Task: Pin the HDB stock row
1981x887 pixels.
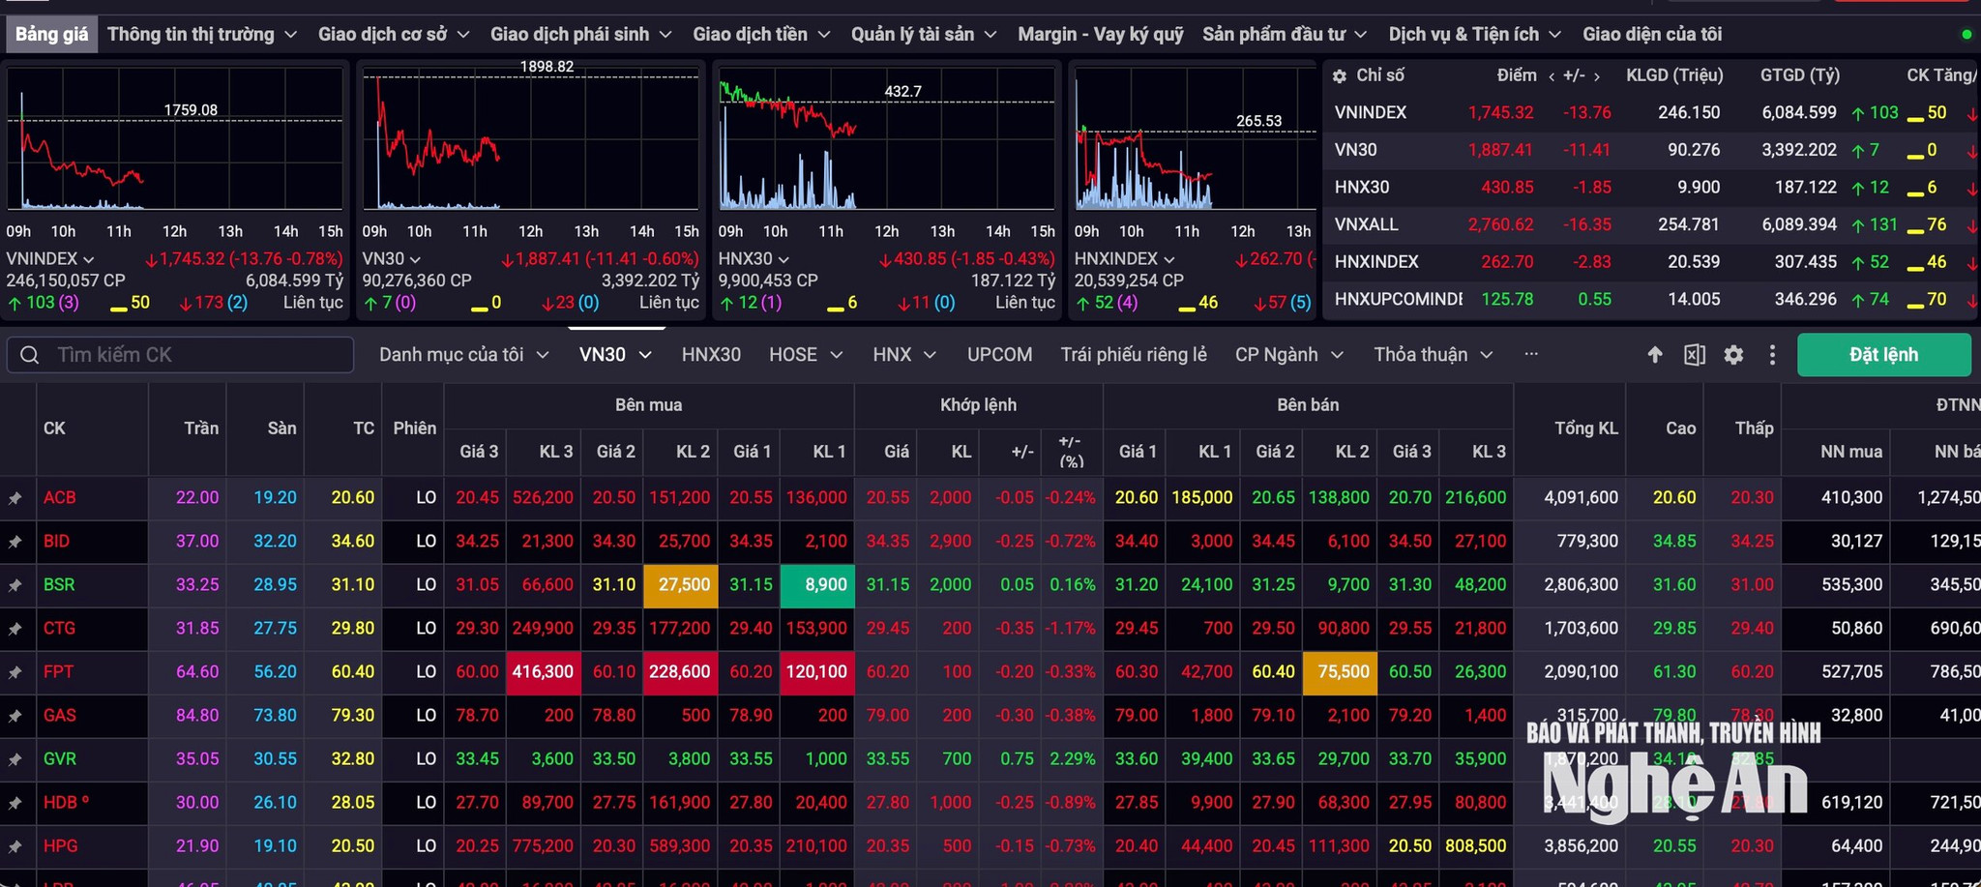Action: pos(15,803)
